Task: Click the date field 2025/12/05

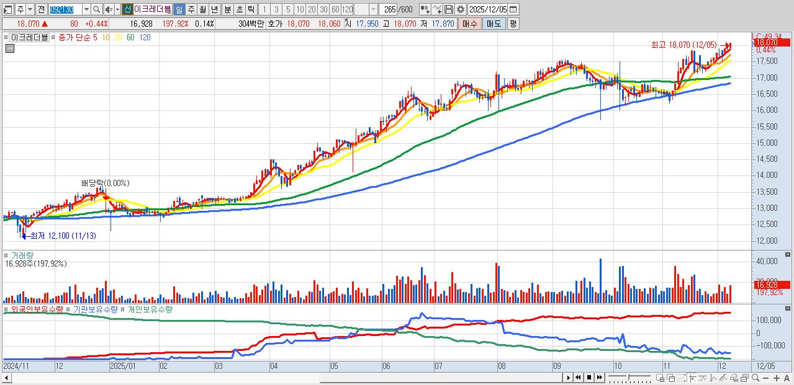Action: coord(488,9)
